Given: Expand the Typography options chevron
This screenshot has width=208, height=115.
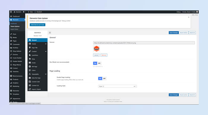Looking at the screenshot, I should [46, 74].
